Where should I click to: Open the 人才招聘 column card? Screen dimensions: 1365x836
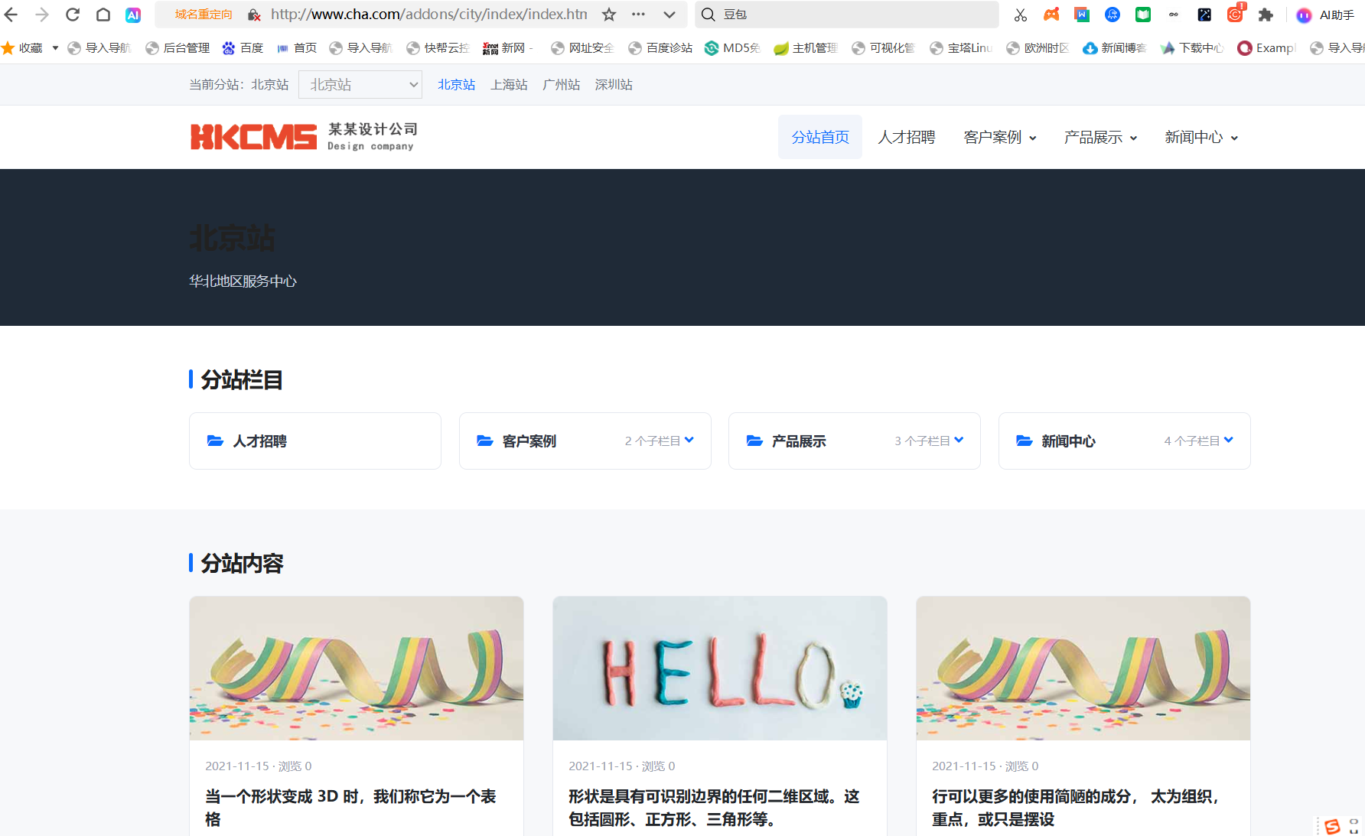point(315,441)
